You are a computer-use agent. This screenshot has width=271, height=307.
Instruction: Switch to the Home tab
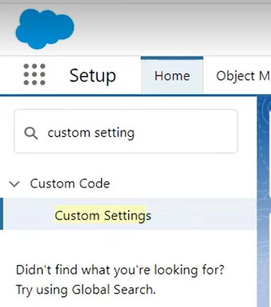(172, 76)
